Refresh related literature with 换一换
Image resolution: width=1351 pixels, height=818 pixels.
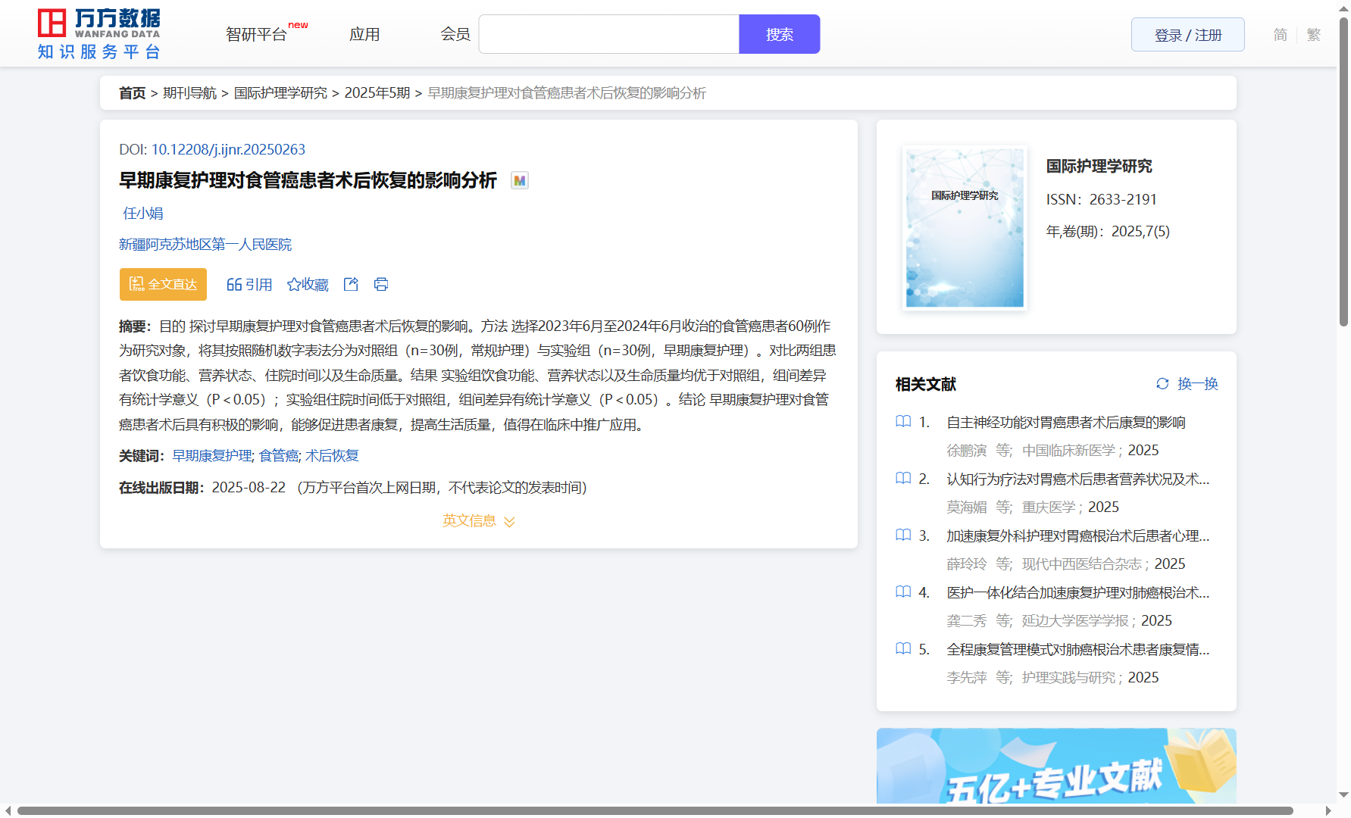(x=1187, y=384)
